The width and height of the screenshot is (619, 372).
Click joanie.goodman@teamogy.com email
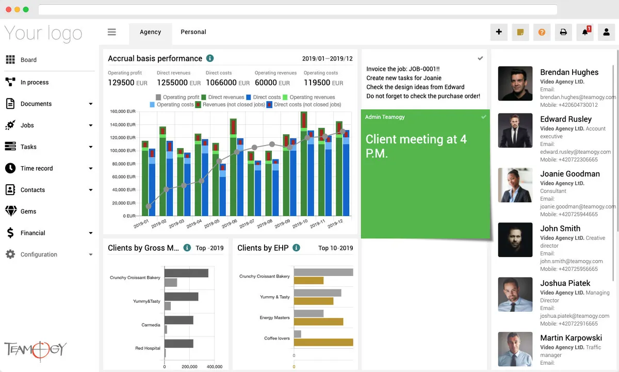pyautogui.click(x=578, y=206)
